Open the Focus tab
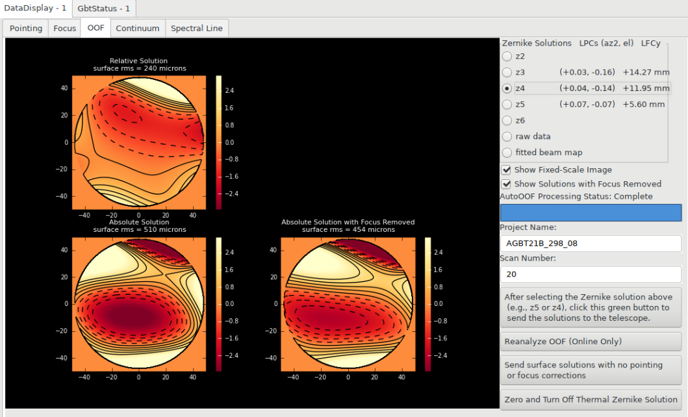Viewport: 688px width, 417px height. (x=64, y=28)
